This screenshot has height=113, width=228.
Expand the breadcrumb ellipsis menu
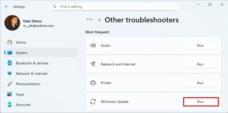(89, 19)
